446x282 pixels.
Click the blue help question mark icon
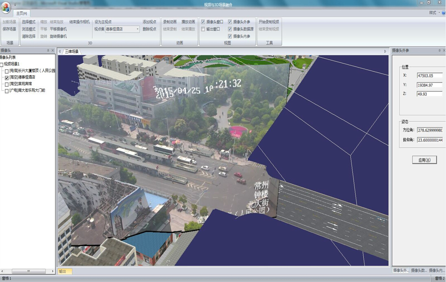443,13
